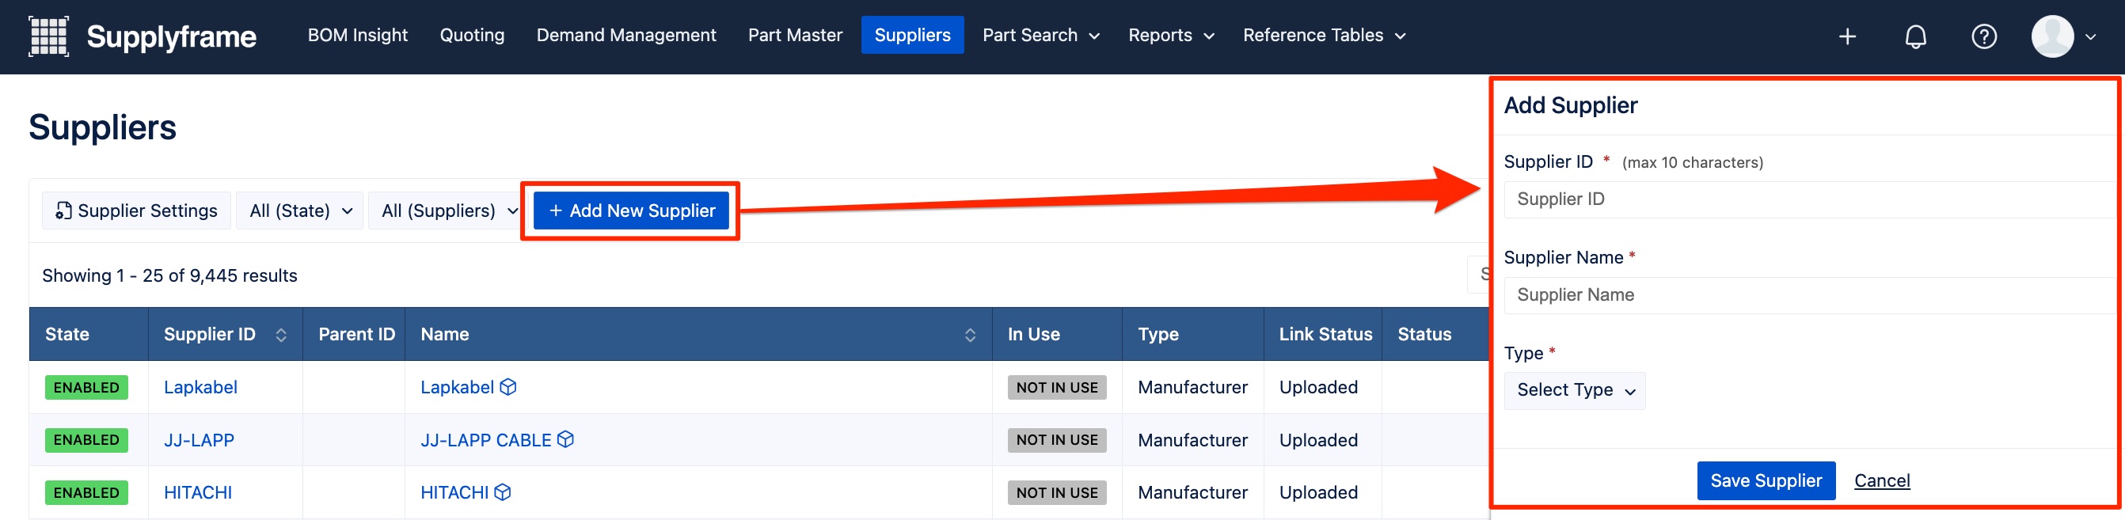Image resolution: width=2125 pixels, height=520 pixels.
Task: Open the JJ-LAPP supplier ID link
Action: 199,440
